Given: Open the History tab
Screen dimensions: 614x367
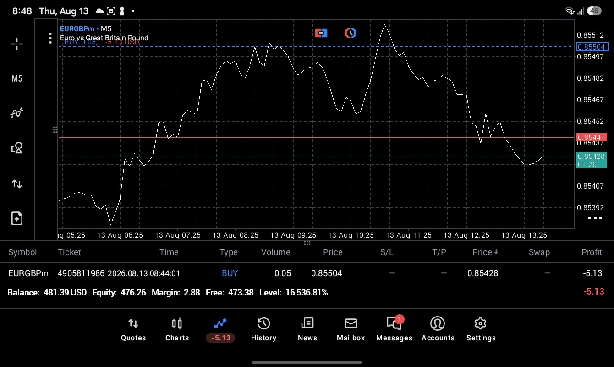Looking at the screenshot, I should click(x=263, y=330).
